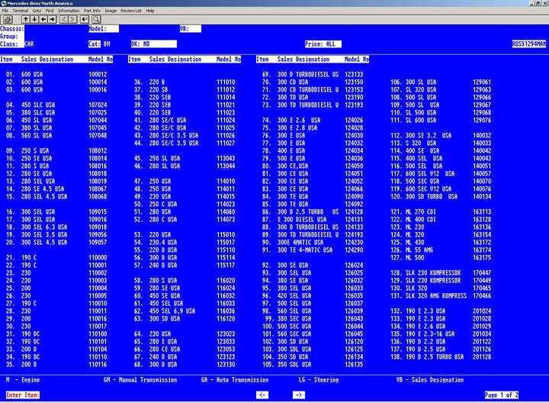Image resolution: width=549 pixels, height=403 pixels.
Task: Open the Review List menu
Action: 131,11
